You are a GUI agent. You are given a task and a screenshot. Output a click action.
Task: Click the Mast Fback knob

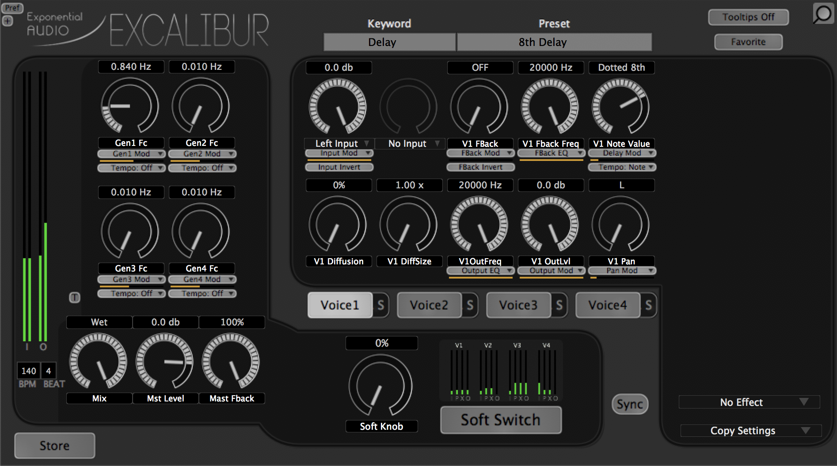[231, 362]
